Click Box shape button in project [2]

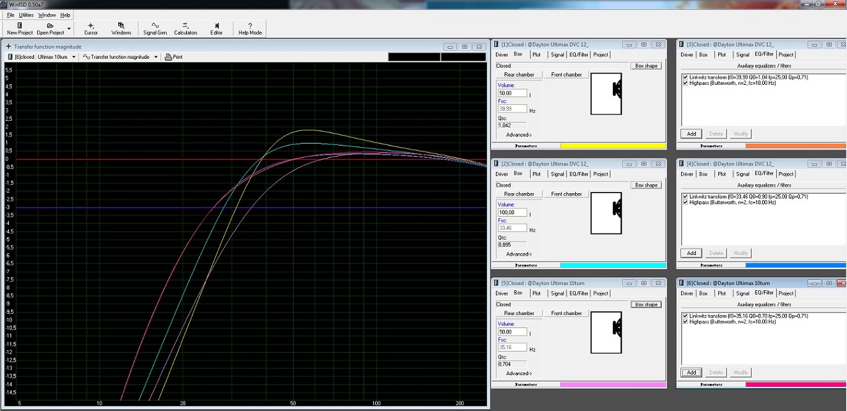tap(646, 185)
